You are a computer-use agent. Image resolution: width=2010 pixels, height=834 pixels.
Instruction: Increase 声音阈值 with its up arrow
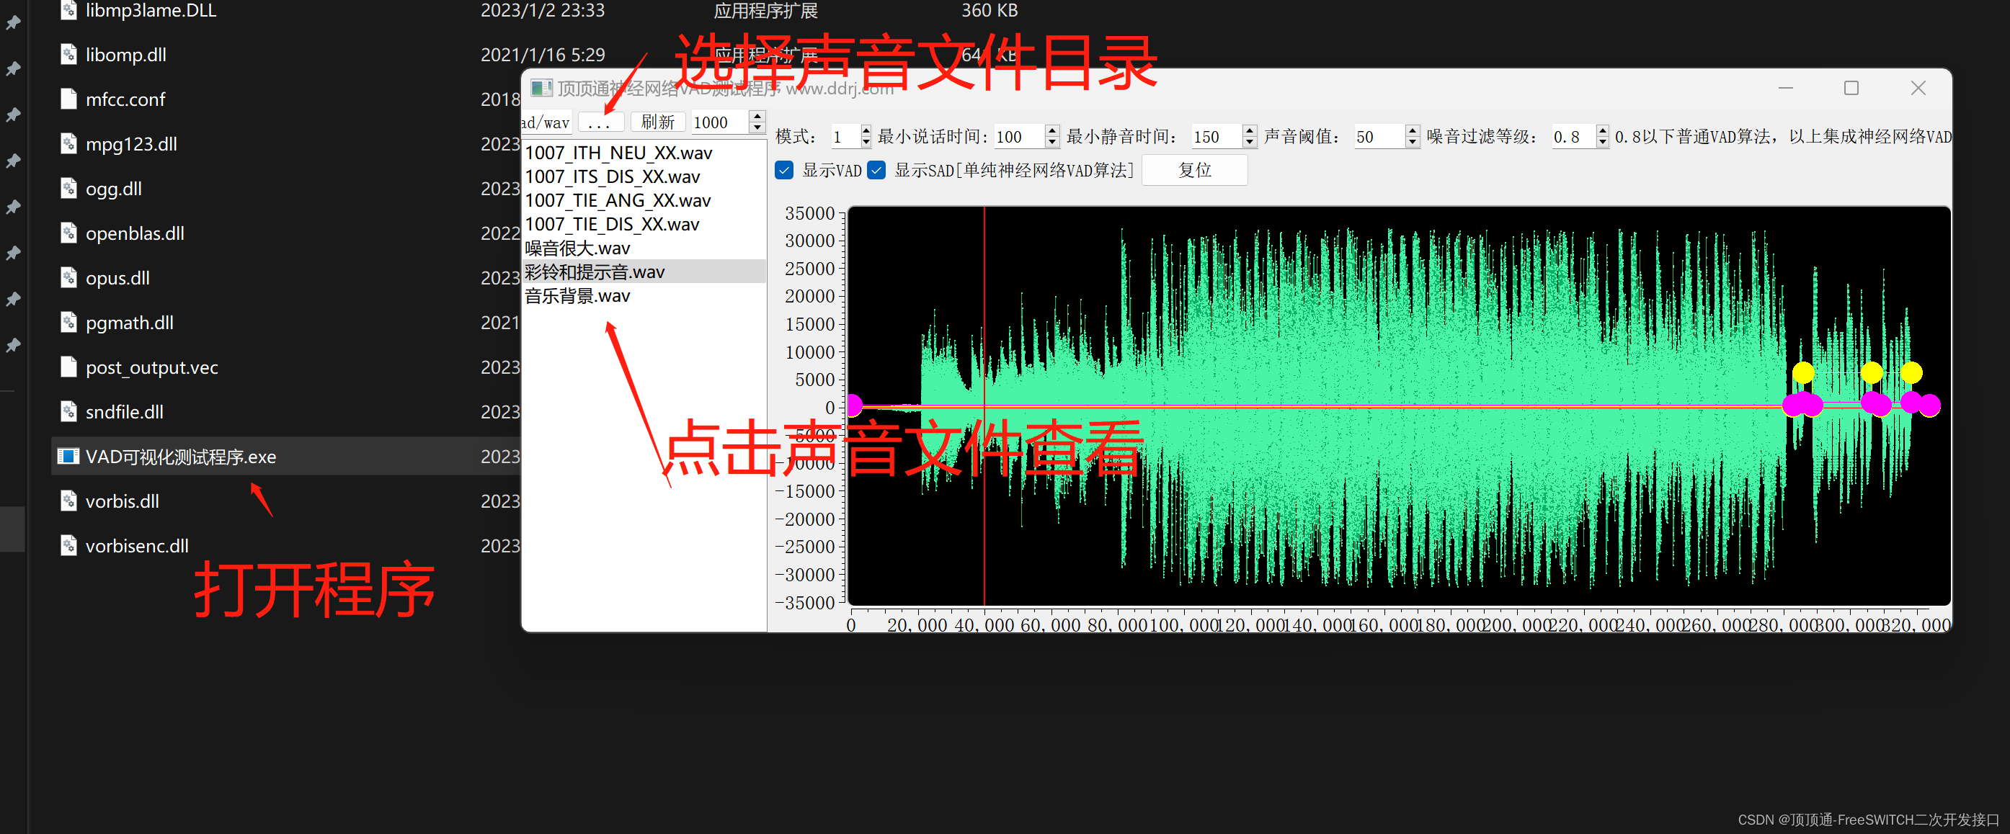[x=1412, y=130]
